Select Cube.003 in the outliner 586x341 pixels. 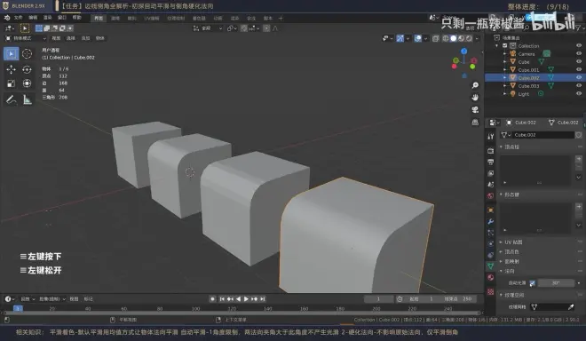point(528,85)
